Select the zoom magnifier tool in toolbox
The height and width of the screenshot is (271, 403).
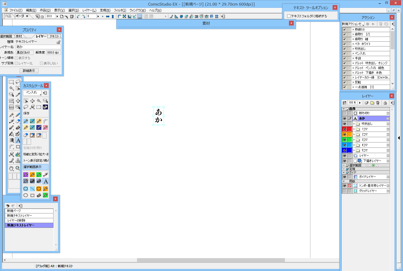(18, 168)
